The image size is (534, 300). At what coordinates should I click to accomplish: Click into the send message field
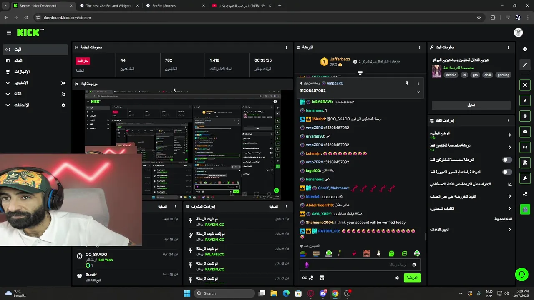click(x=360, y=265)
